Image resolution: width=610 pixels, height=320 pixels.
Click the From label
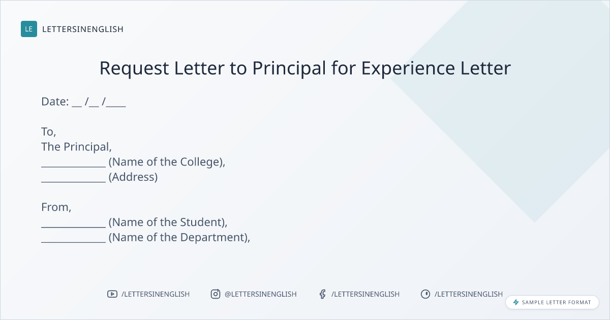[56, 207]
